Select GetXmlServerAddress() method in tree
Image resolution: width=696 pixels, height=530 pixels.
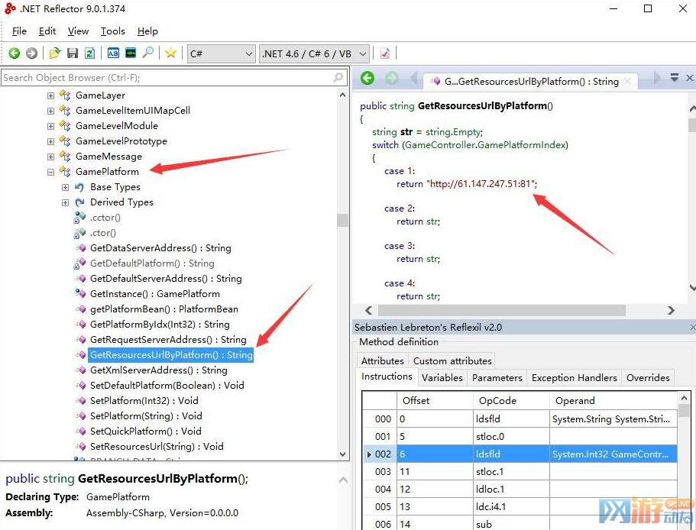click(158, 370)
